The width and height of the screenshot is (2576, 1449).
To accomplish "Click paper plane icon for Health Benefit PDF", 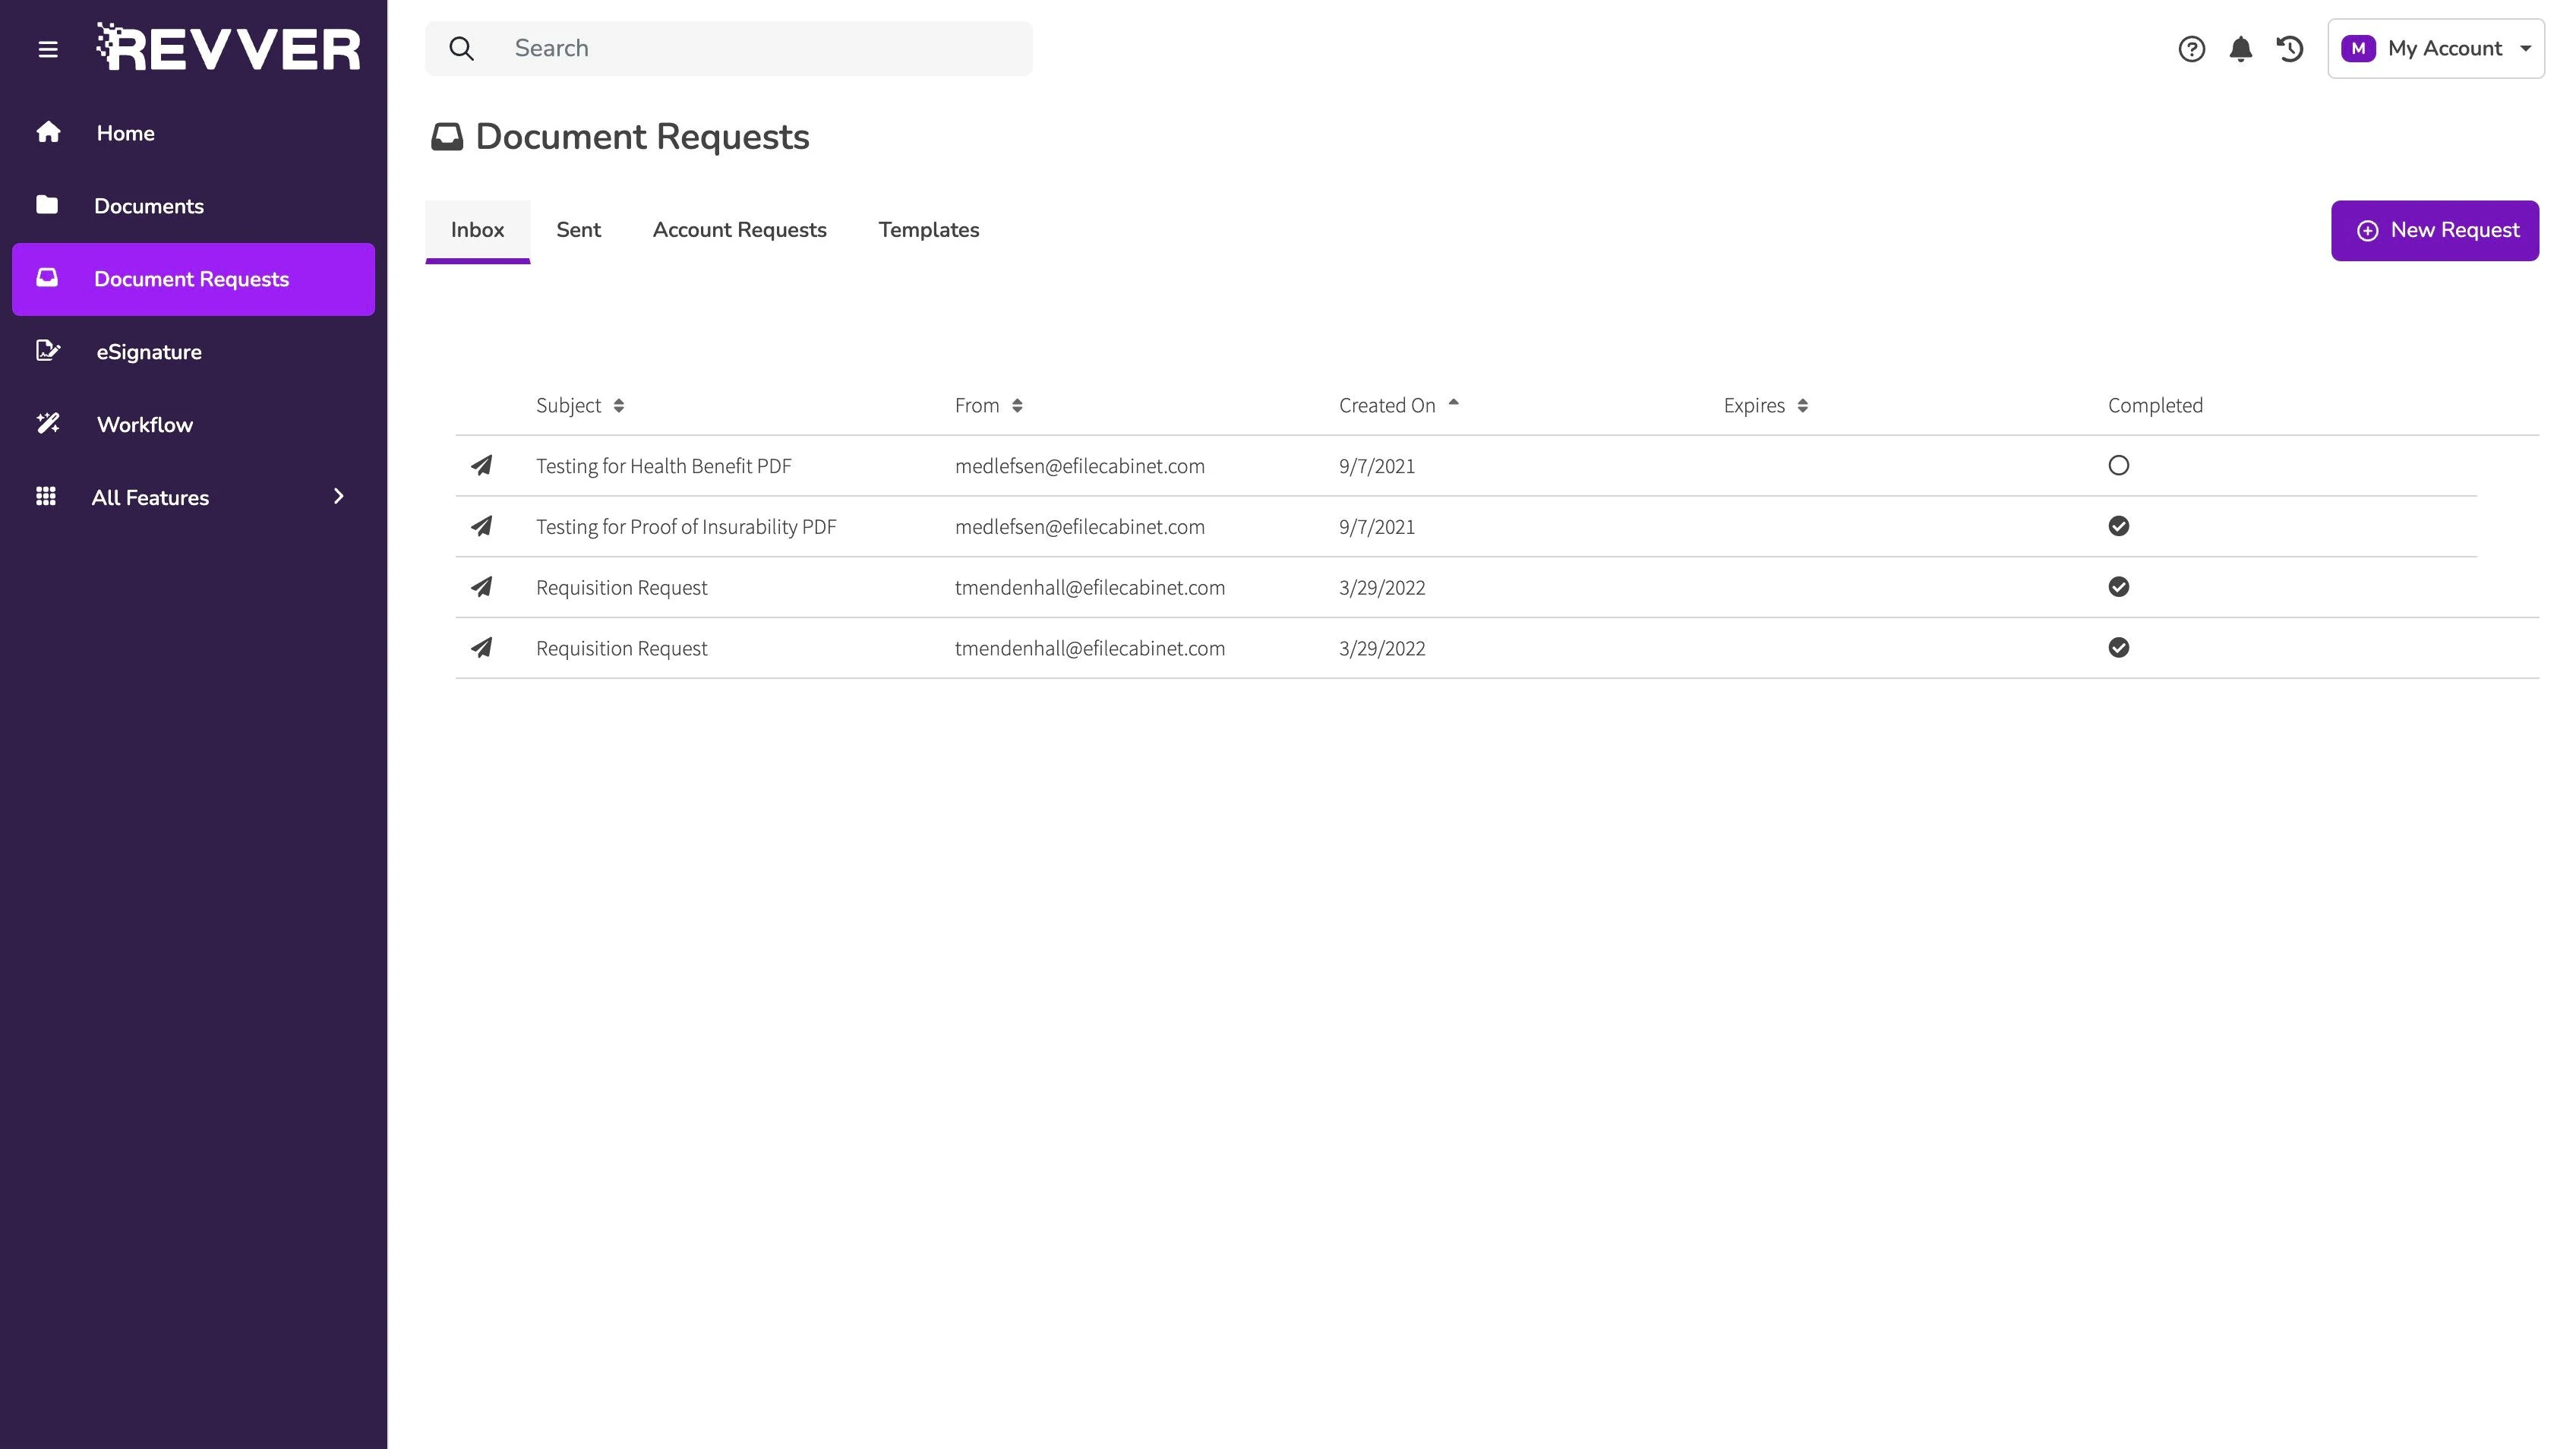I will click(x=482, y=466).
